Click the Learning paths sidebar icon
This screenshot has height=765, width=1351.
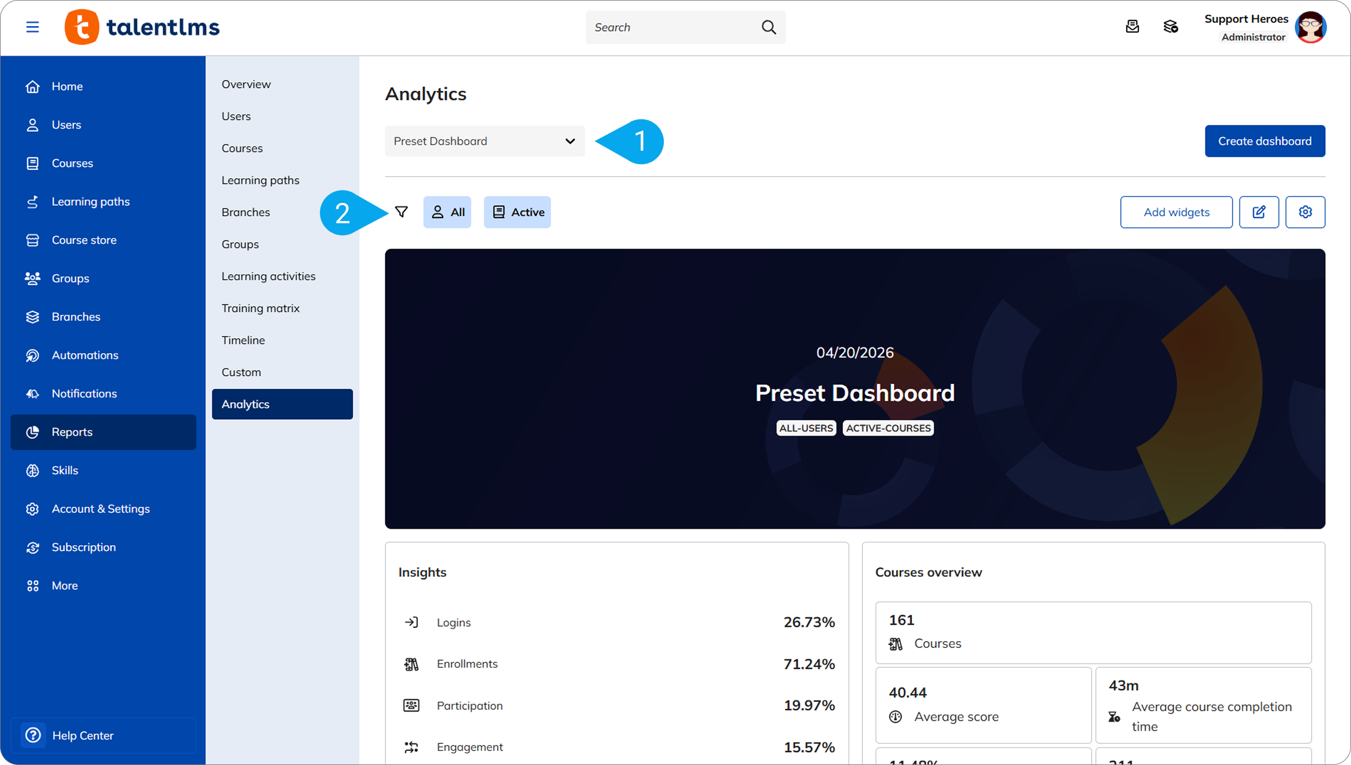tap(33, 202)
